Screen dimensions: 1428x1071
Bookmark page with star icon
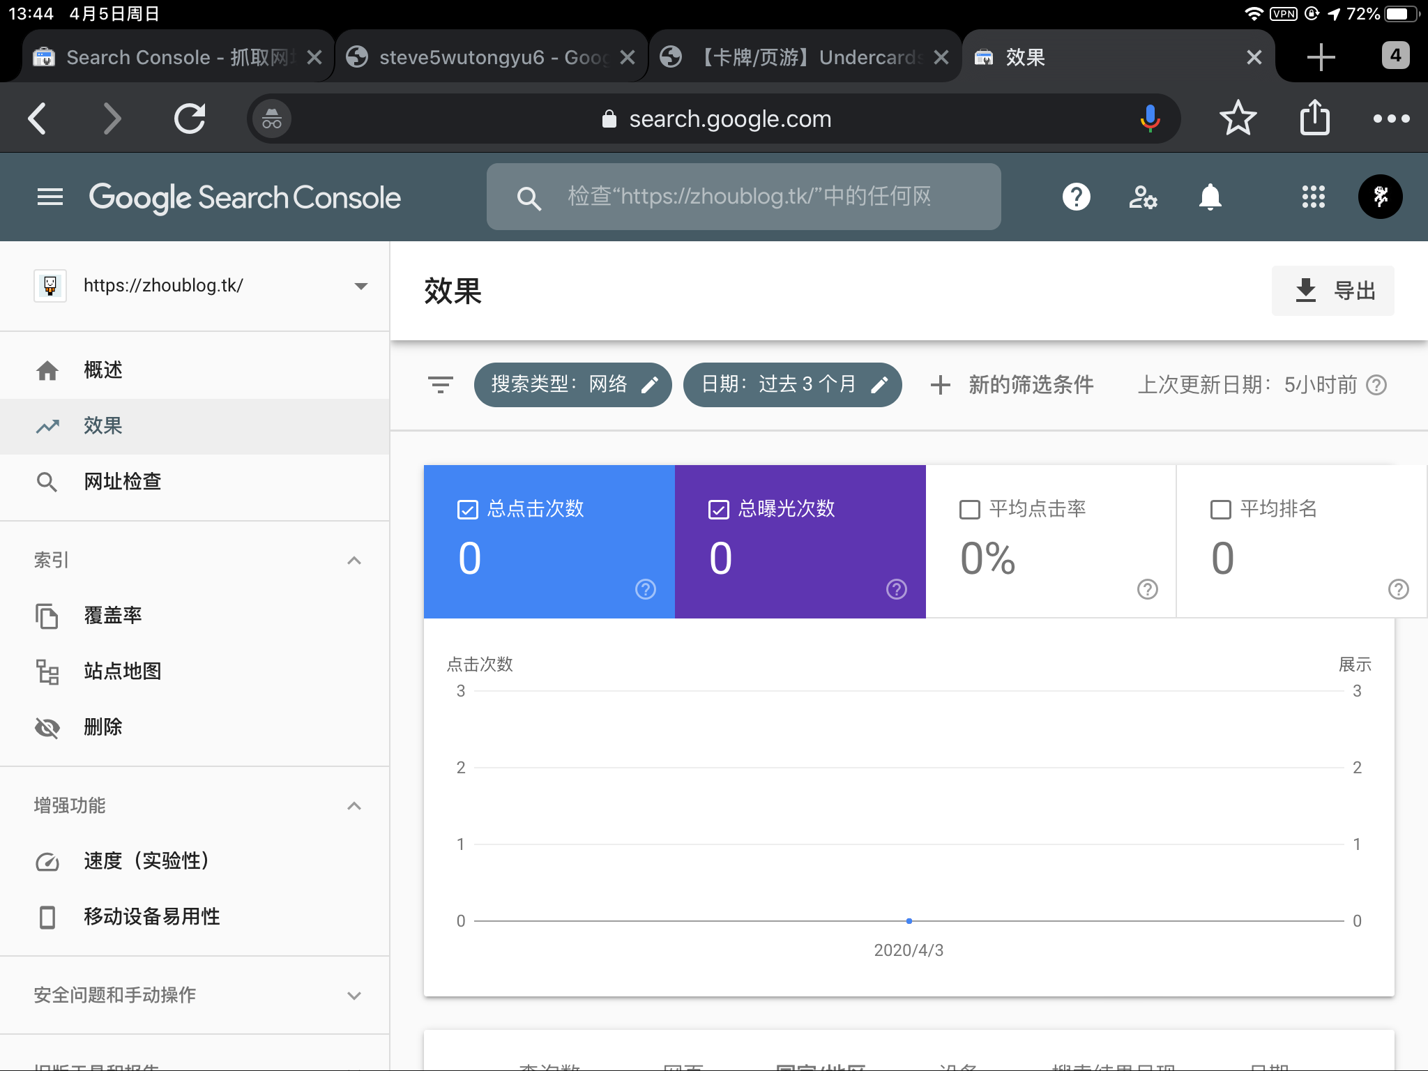pos(1238,119)
